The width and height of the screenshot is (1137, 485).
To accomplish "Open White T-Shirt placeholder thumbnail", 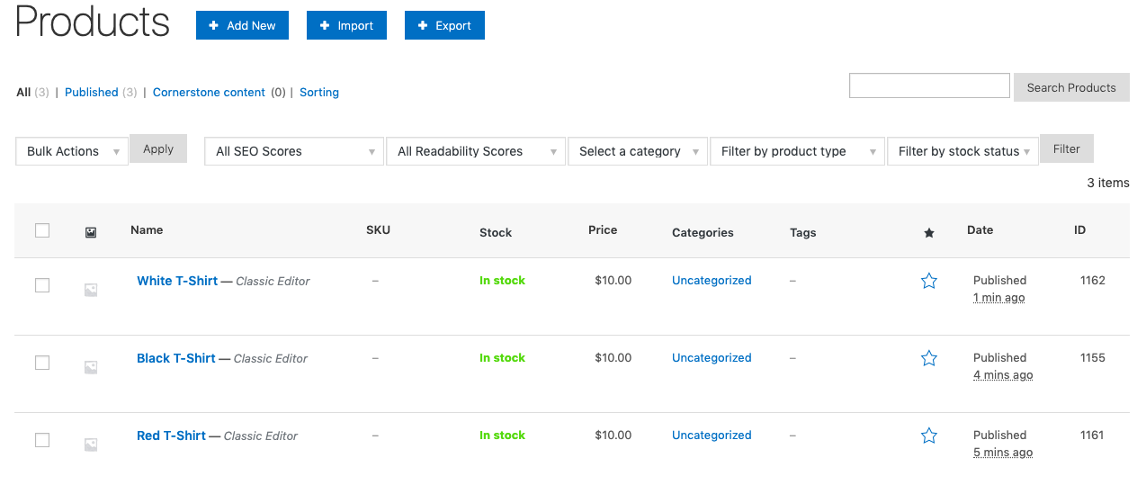I will (x=91, y=290).
